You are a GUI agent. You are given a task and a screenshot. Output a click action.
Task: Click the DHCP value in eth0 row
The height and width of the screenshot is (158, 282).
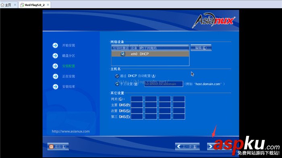[144, 54]
